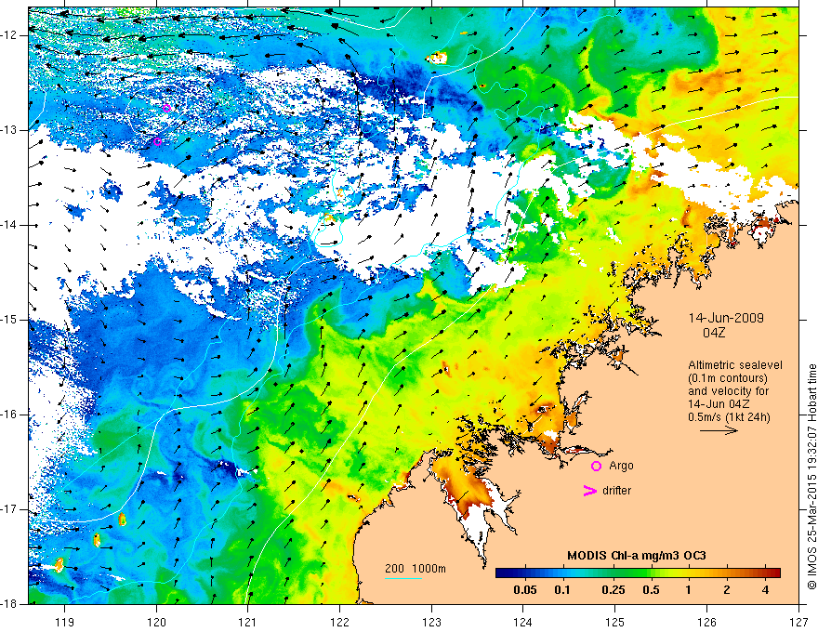Click the '0.25' colorbar tick label
The width and height of the screenshot is (818, 632).
click(613, 590)
